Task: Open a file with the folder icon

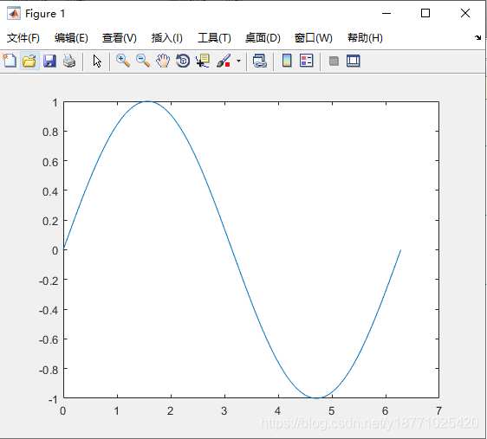Action: [29, 61]
